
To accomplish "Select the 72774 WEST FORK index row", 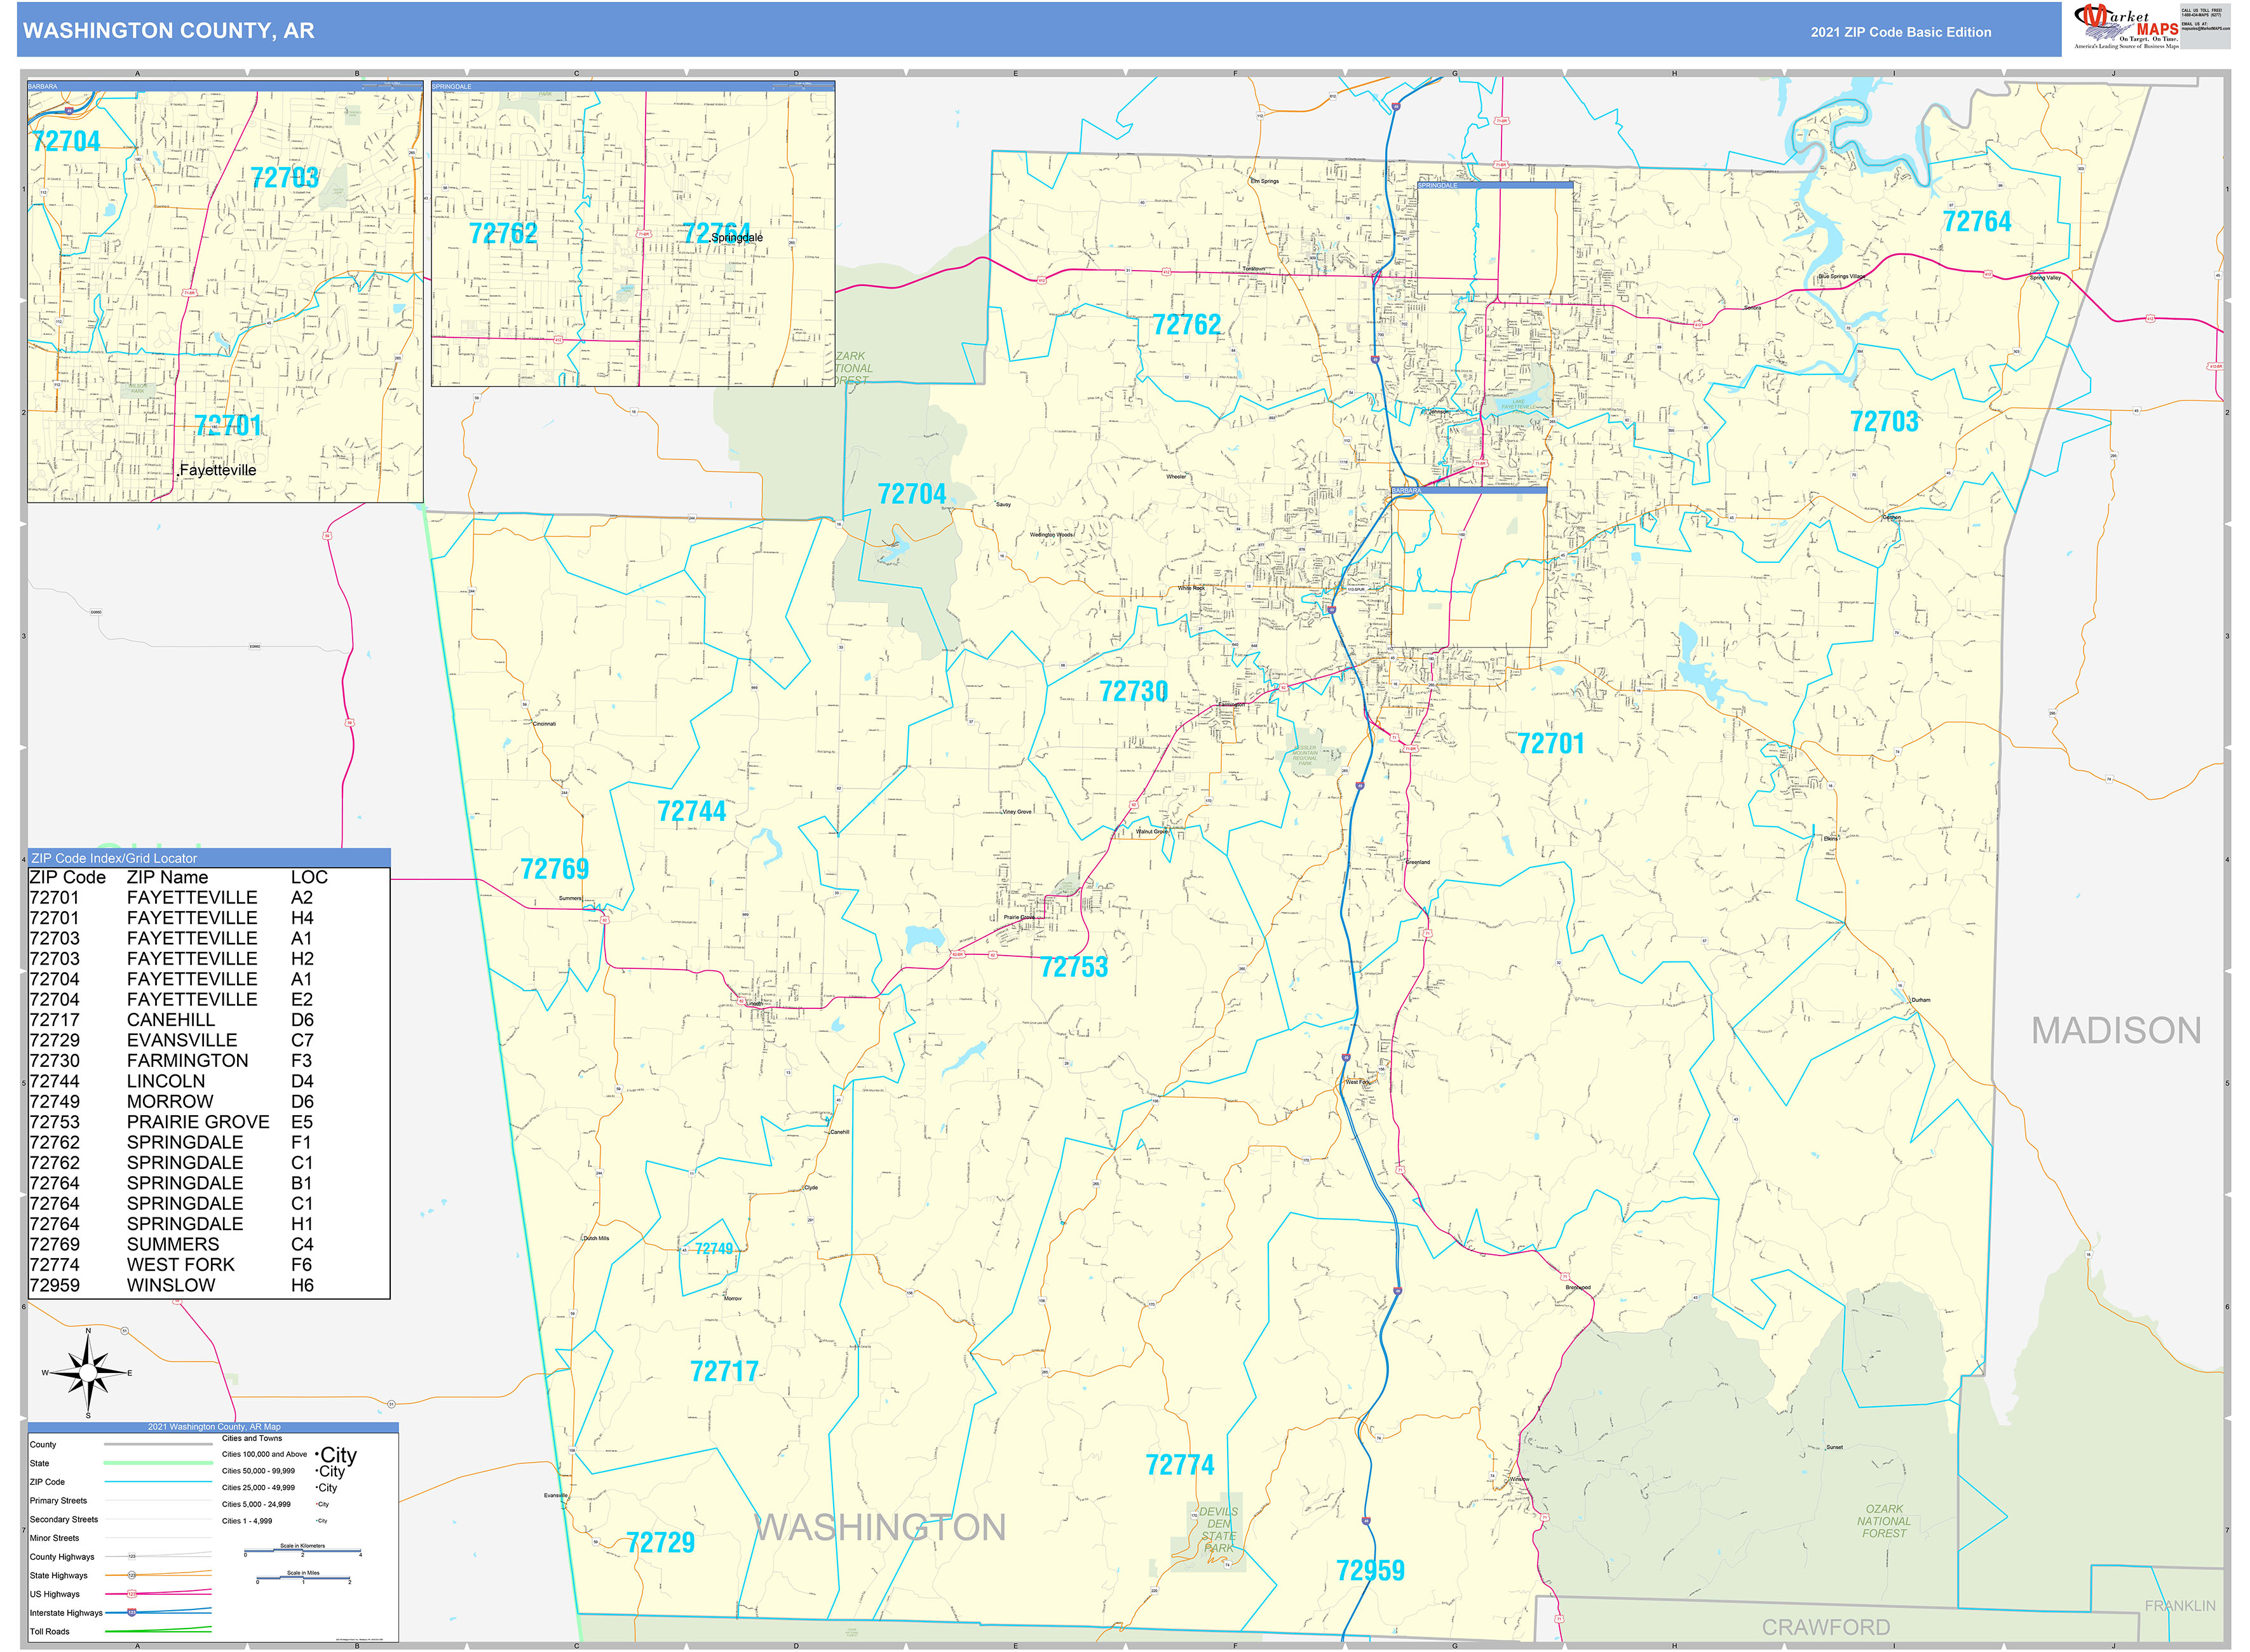I will (x=209, y=1265).
